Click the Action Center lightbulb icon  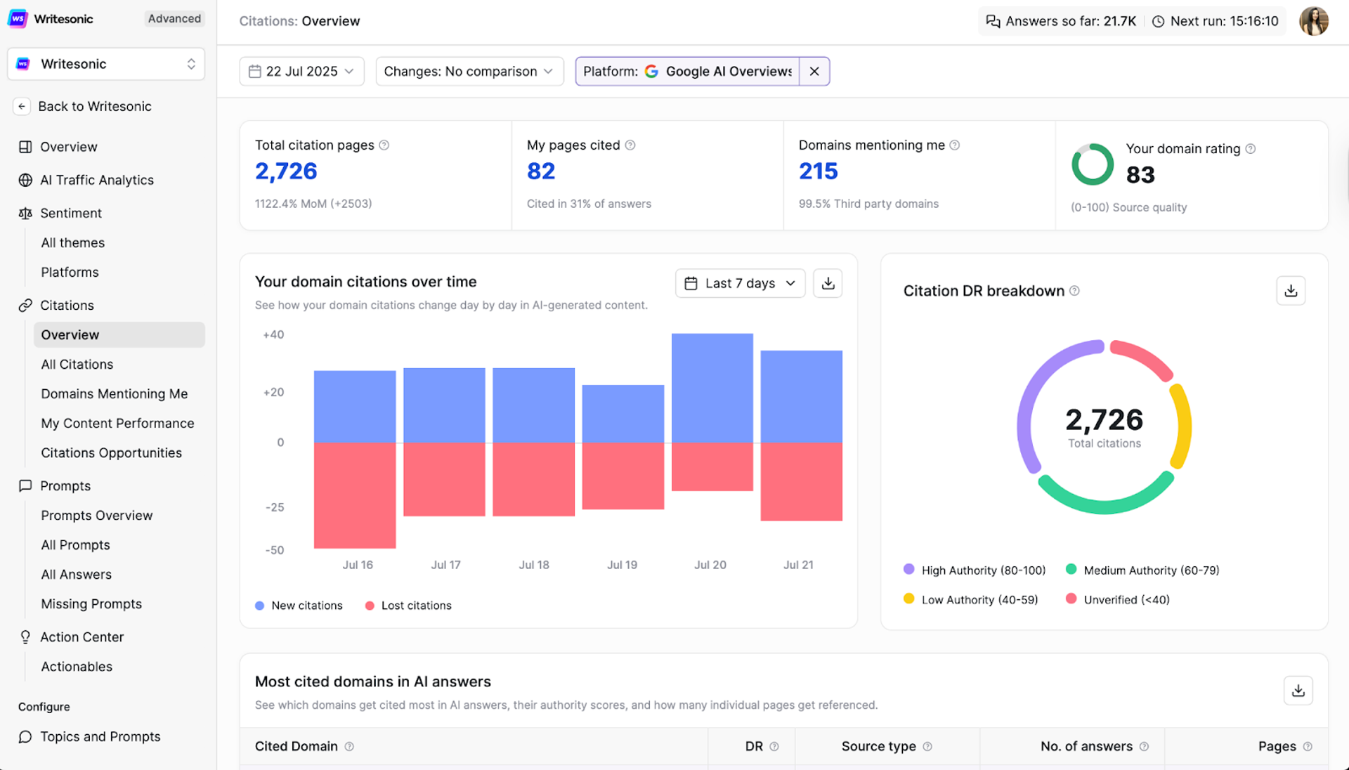tap(25, 637)
